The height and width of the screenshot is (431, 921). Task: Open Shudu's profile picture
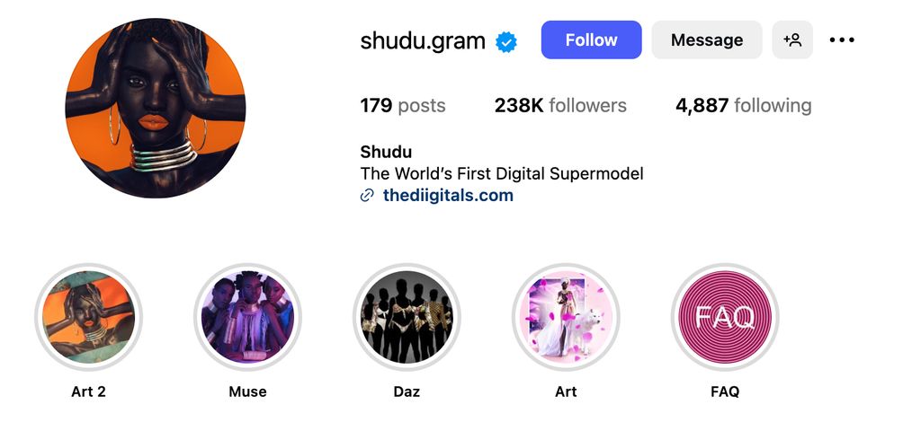156,108
